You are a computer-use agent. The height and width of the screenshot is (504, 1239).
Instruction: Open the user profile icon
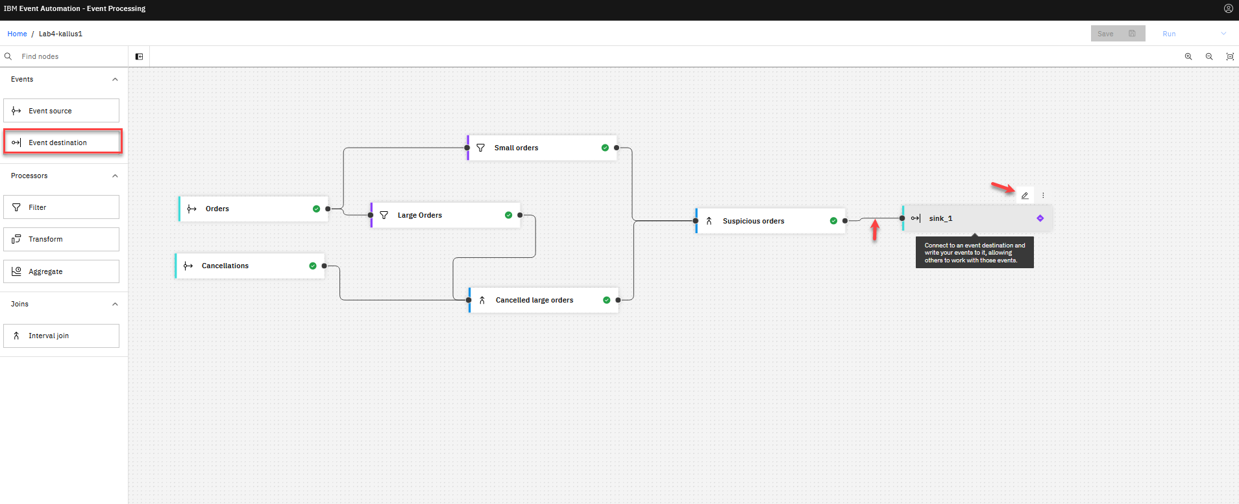[1228, 8]
